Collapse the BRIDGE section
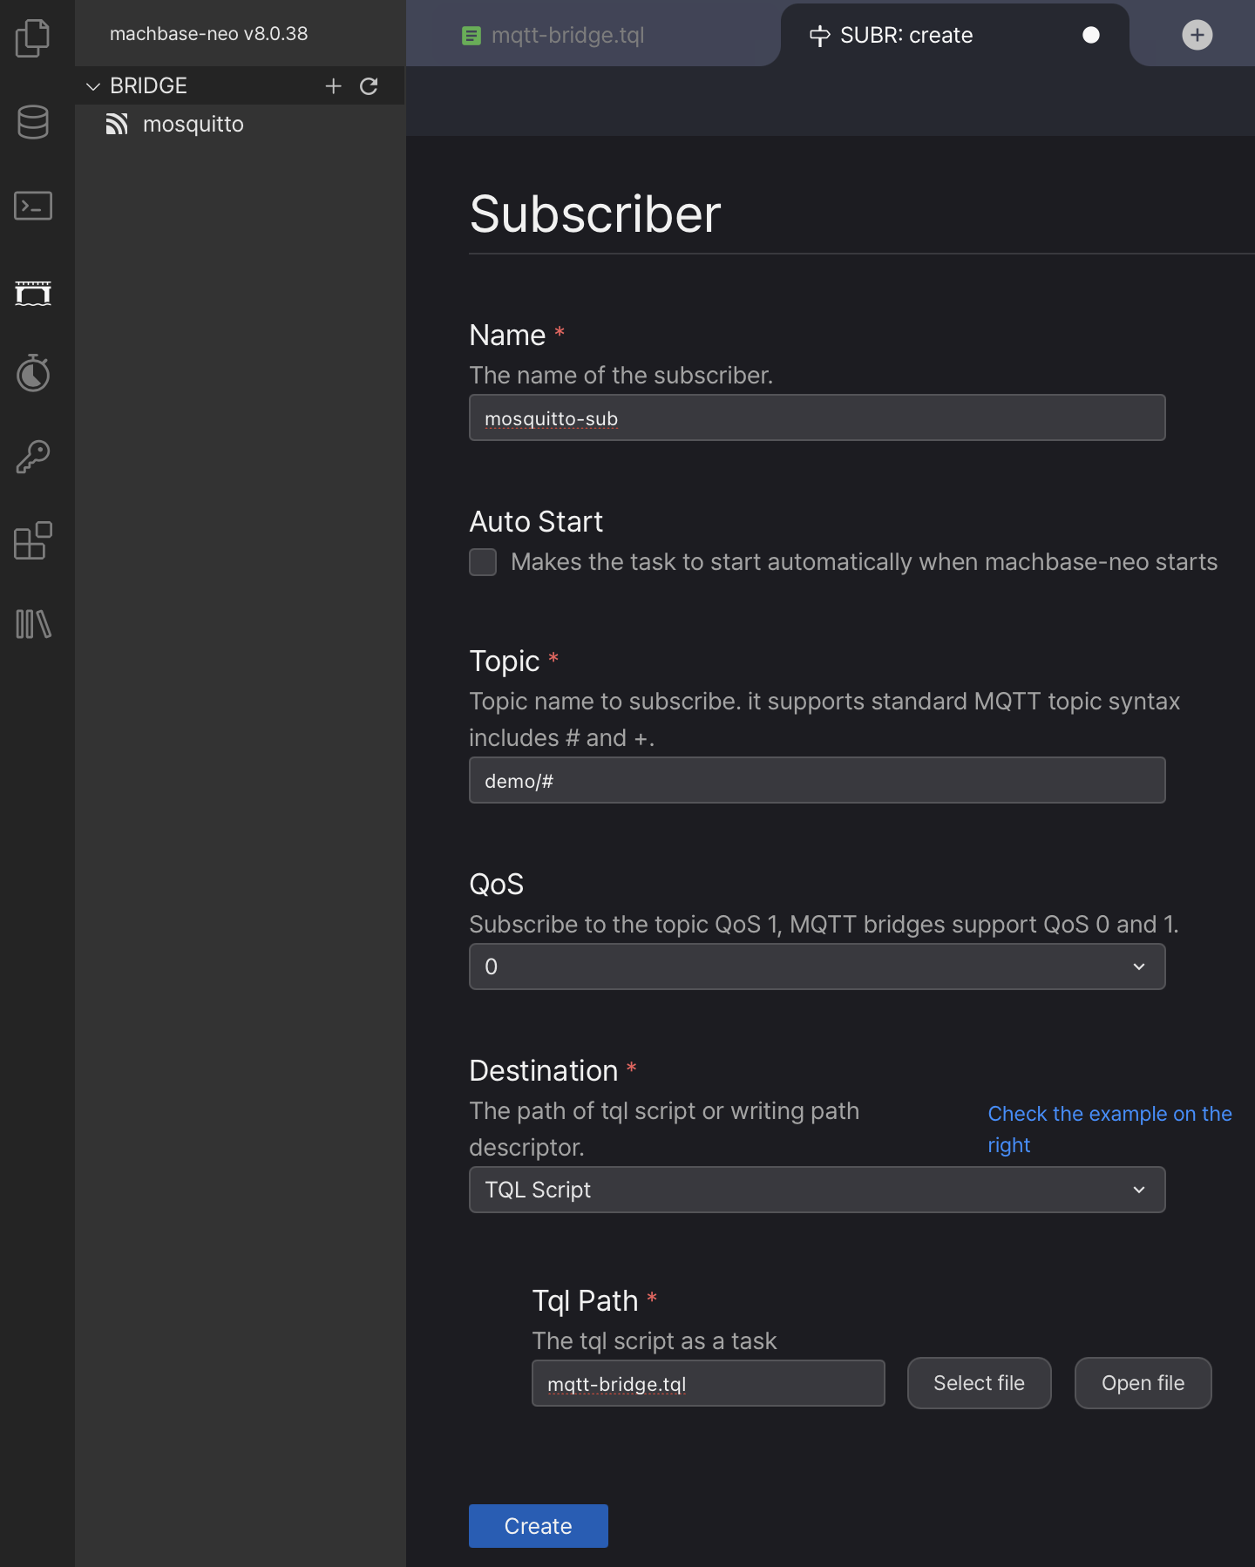 (93, 86)
